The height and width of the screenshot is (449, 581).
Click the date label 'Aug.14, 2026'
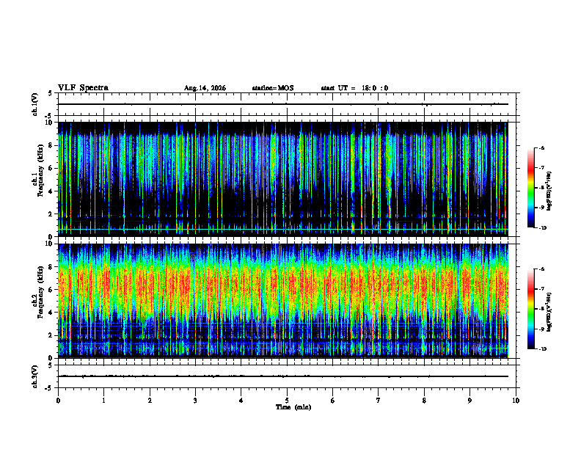click(205, 88)
